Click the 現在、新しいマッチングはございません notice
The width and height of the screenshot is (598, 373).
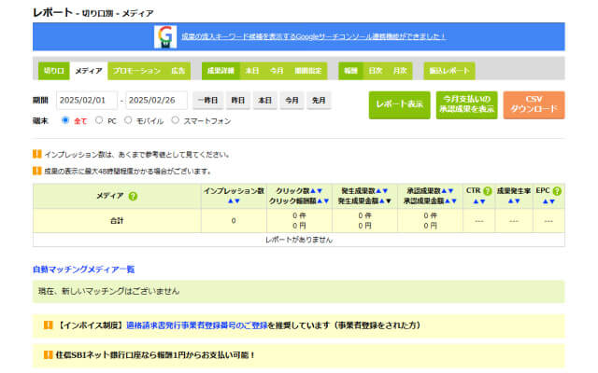point(299,292)
